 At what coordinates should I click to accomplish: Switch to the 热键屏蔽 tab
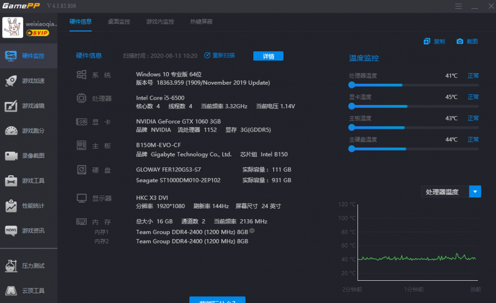(201, 21)
